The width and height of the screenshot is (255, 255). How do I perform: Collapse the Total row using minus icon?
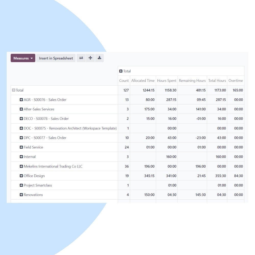coord(13,90)
